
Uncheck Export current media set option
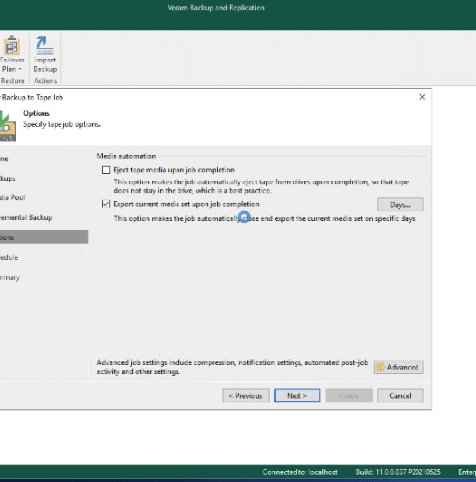click(106, 204)
